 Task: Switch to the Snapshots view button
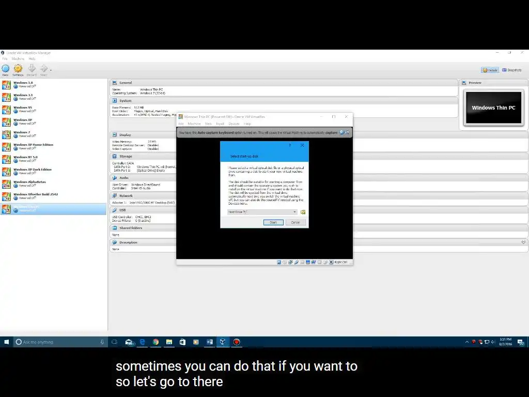pyautogui.click(x=512, y=70)
